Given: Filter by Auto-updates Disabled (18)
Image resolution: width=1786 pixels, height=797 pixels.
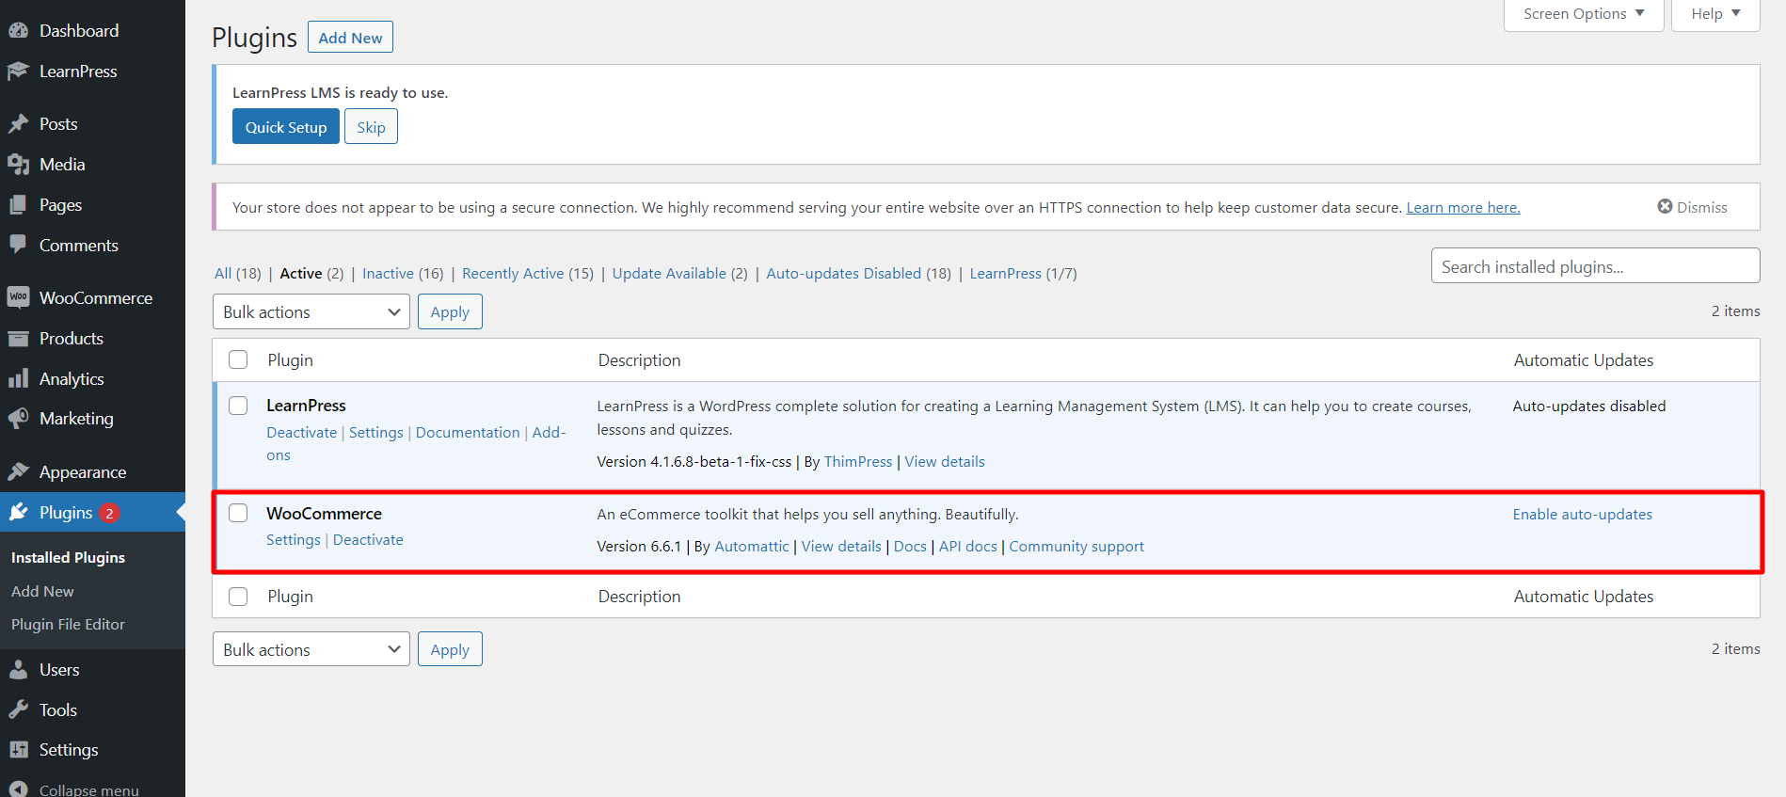Looking at the screenshot, I should [859, 273].
